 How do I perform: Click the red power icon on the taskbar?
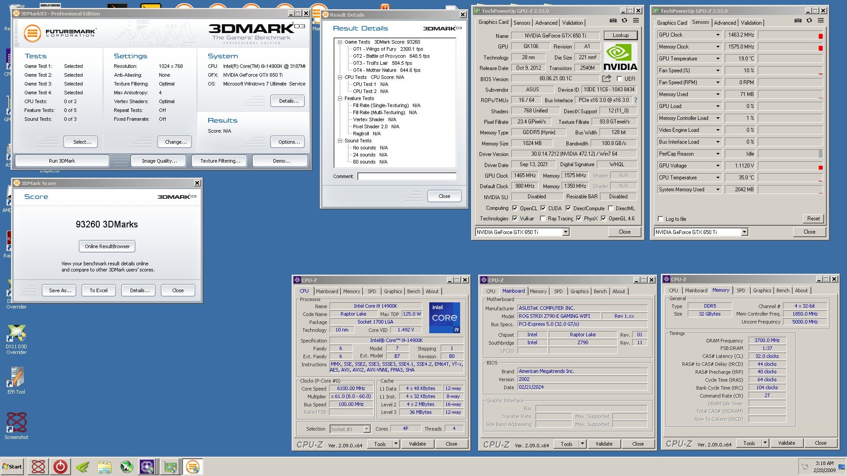point(60,466)
